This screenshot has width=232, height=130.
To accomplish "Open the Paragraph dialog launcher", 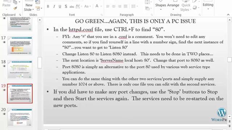I will [152, 15].
